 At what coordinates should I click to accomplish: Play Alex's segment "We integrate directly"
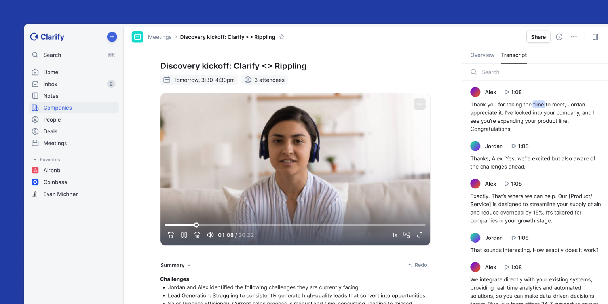point(513,267)
